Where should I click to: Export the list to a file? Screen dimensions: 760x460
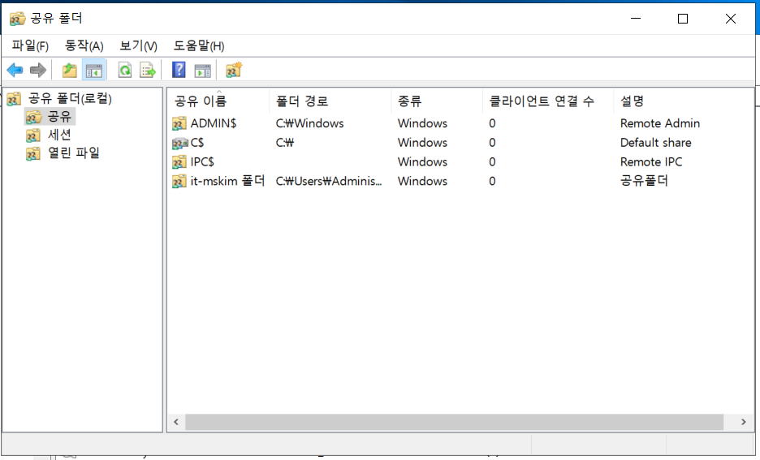coord(148,71)
